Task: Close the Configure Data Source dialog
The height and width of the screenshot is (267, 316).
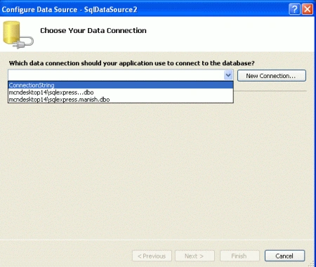Action: tap(308, 9)
